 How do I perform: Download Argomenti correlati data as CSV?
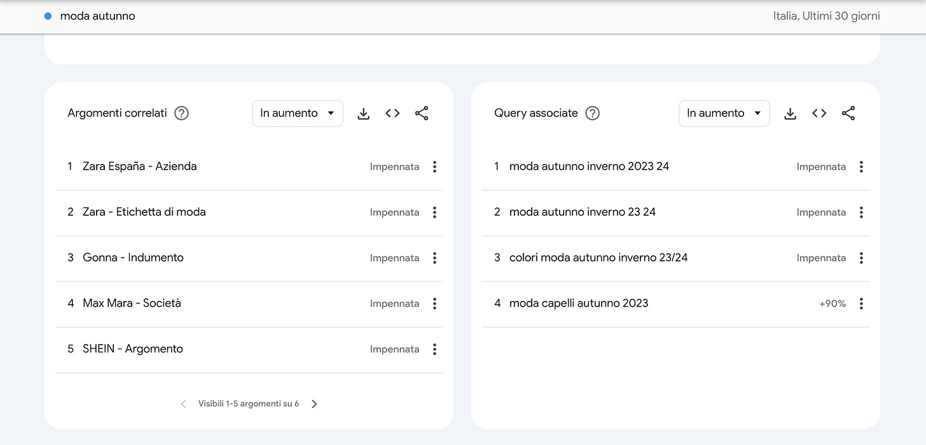click(x=363, y=114)
